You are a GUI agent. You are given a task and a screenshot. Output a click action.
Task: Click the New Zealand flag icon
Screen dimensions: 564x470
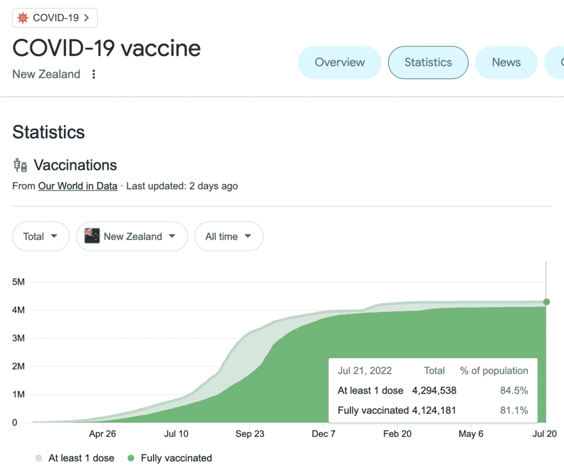[x=91, y=236]
